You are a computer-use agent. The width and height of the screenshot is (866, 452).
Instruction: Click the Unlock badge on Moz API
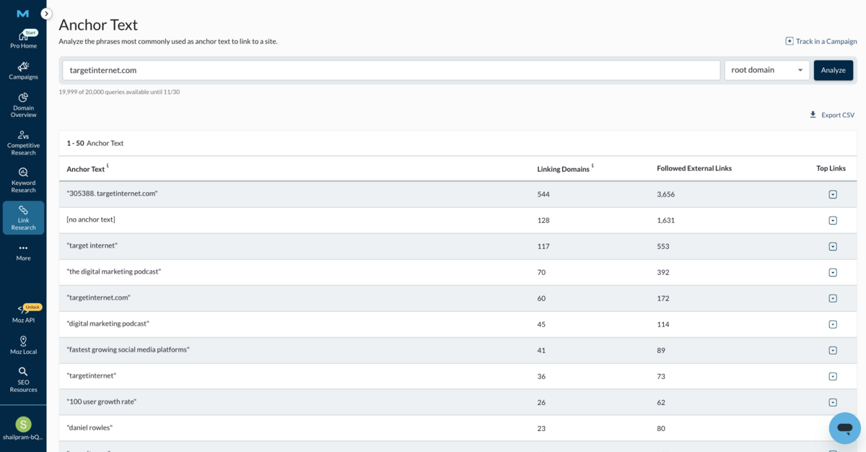click(32, 307)
